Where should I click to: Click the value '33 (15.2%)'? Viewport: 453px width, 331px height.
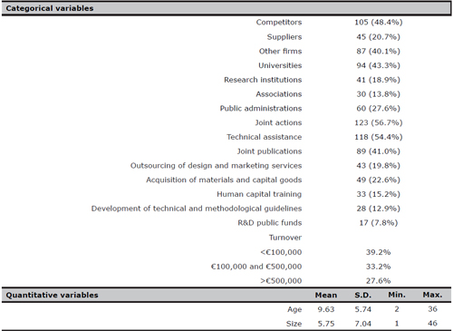[378, 194]
